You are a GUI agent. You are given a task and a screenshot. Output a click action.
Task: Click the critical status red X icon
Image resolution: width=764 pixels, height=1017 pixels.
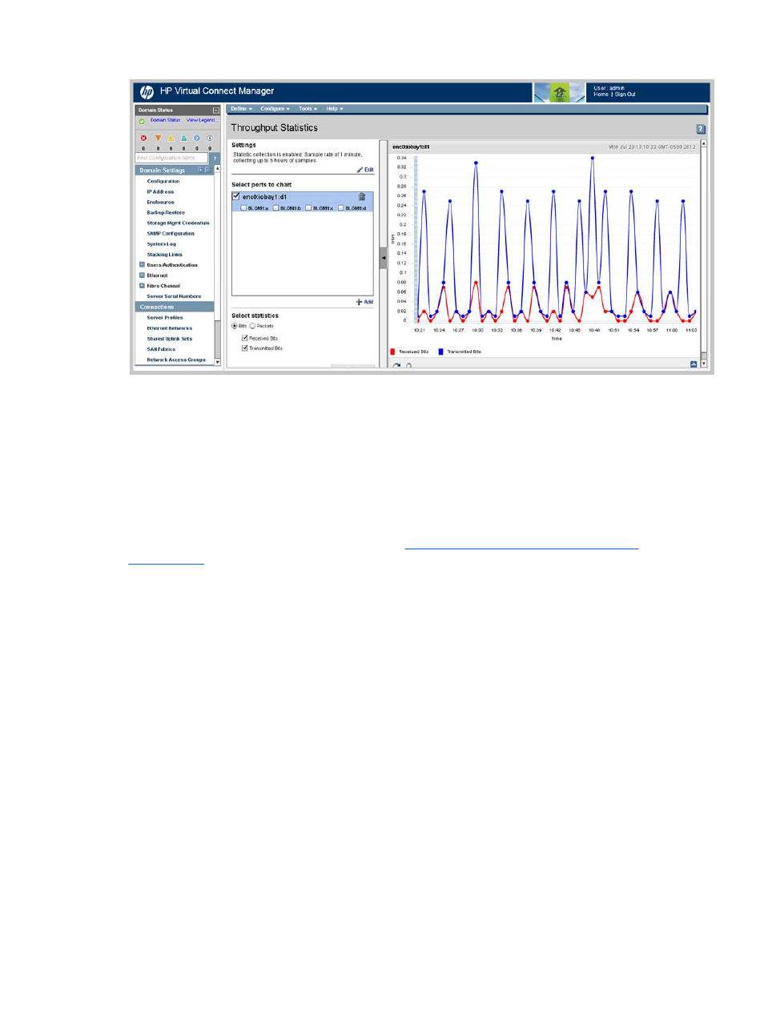144,139
